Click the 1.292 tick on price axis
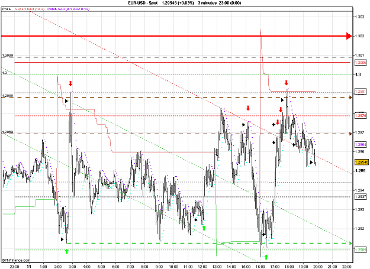The width and height of the screenshot is (370, 269). [x=359, y=229]
